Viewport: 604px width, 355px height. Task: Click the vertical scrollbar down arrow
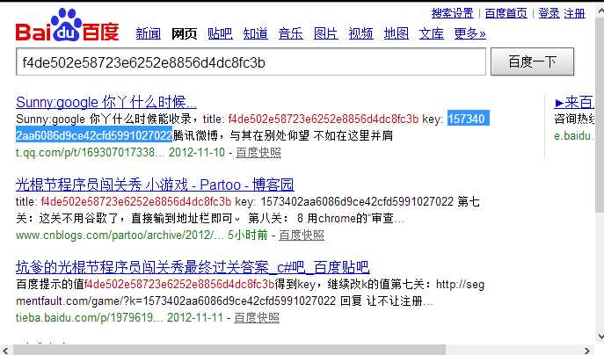[600, 337]
